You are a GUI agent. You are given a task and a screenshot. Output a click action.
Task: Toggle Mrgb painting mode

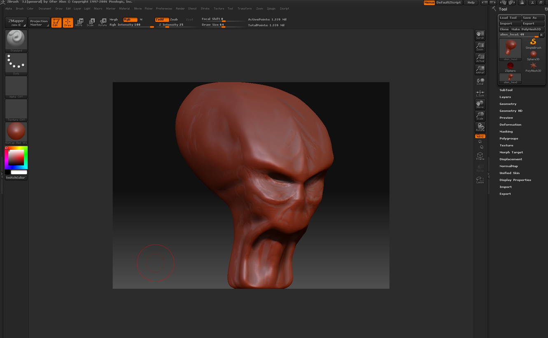point(113,19)
